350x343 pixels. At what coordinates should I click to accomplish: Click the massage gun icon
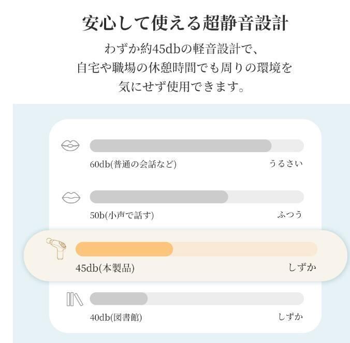55,249
